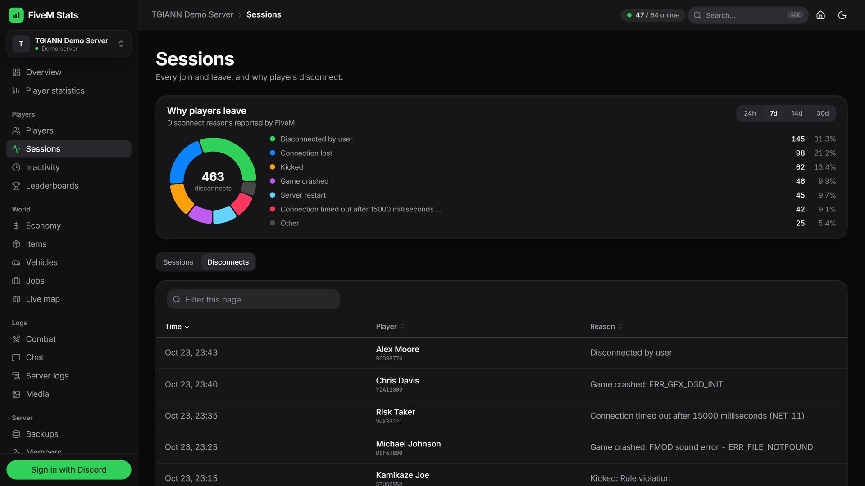This screenshot has height=486, width=865.
Task: Sort the table by Player column
Action: pyautogui.click(x=390, y=326)
